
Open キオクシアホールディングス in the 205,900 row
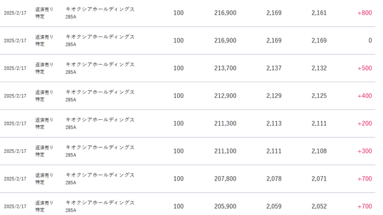click(100, 203)
